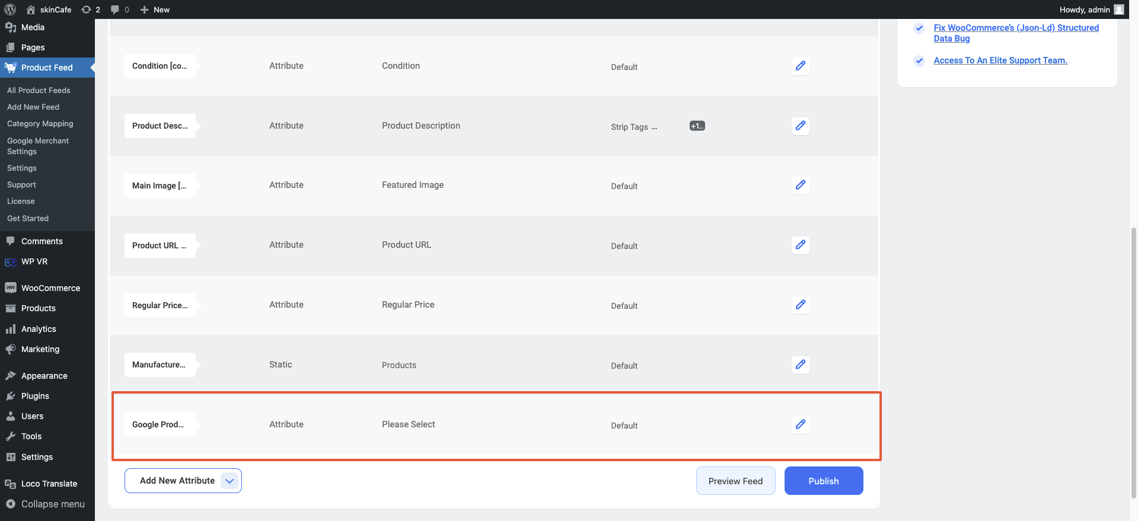Go to All Product Feeds

(x=39, y=90)
